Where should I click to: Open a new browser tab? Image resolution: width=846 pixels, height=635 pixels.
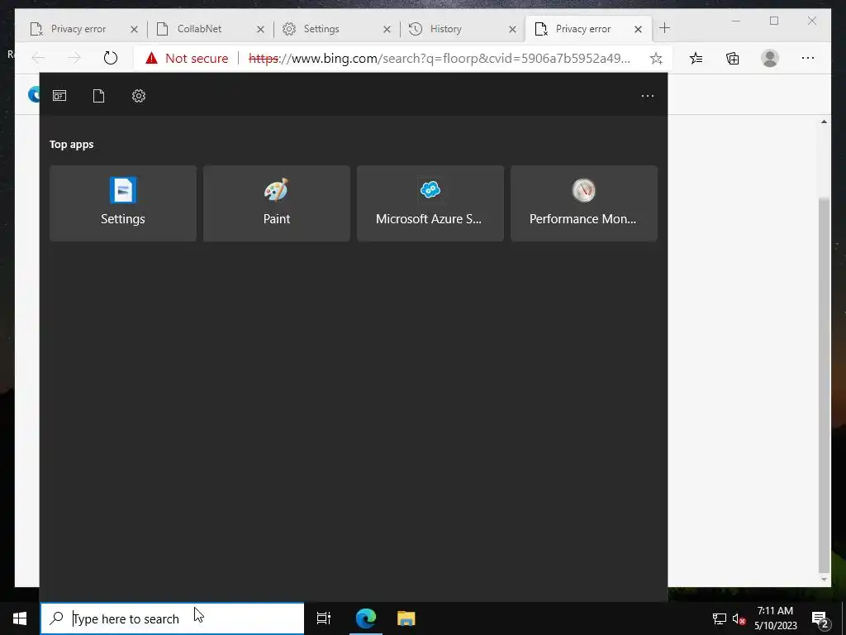coord(665,28)
